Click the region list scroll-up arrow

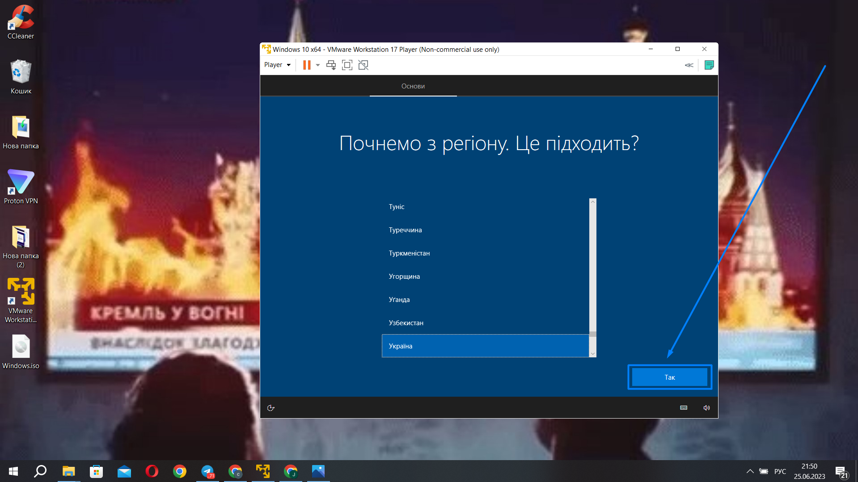[x=593, y=202]
